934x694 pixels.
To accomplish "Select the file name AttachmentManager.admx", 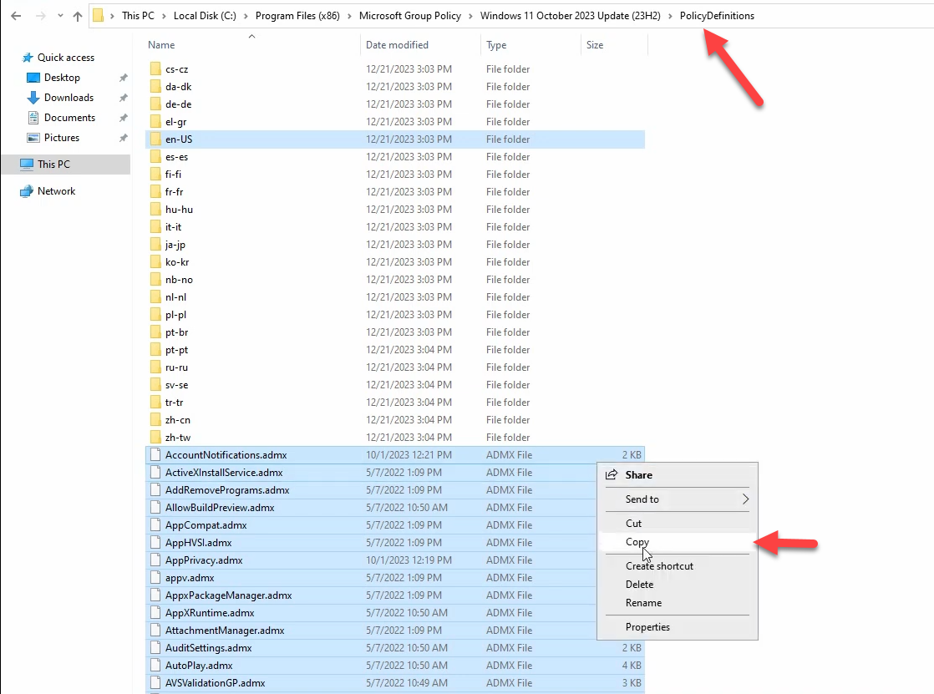I will pos(225,631).
